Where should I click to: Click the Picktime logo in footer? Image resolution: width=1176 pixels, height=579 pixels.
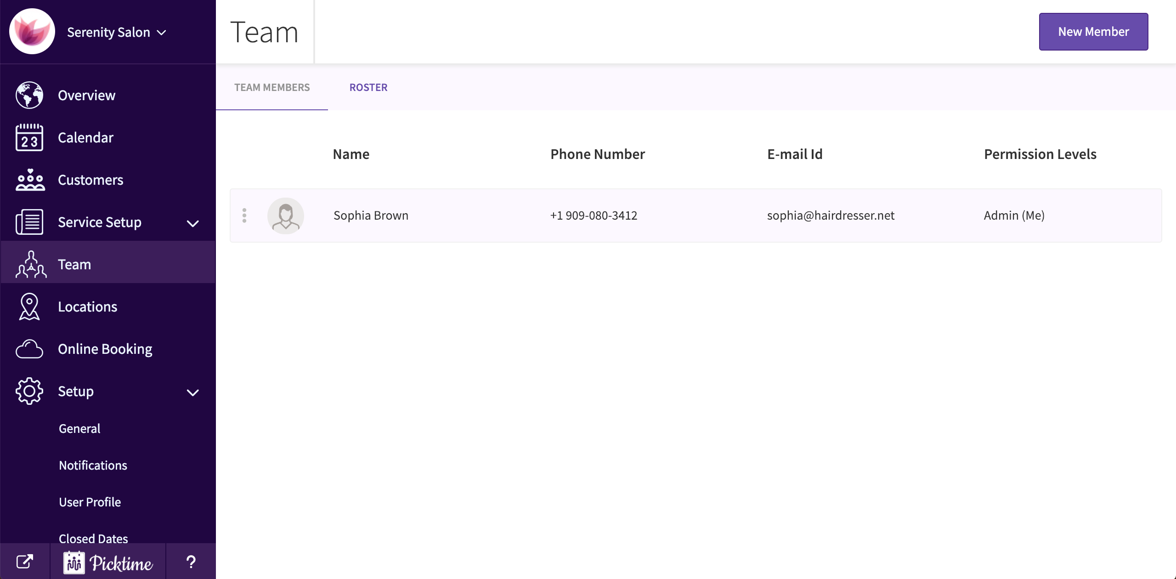pos(108,562)
